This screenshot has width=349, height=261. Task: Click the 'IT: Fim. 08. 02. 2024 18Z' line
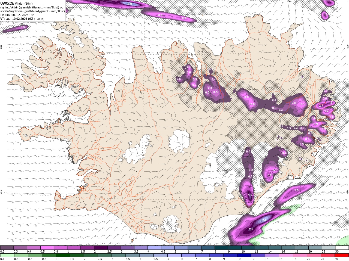pyautogui.click(x=18, y=15)
